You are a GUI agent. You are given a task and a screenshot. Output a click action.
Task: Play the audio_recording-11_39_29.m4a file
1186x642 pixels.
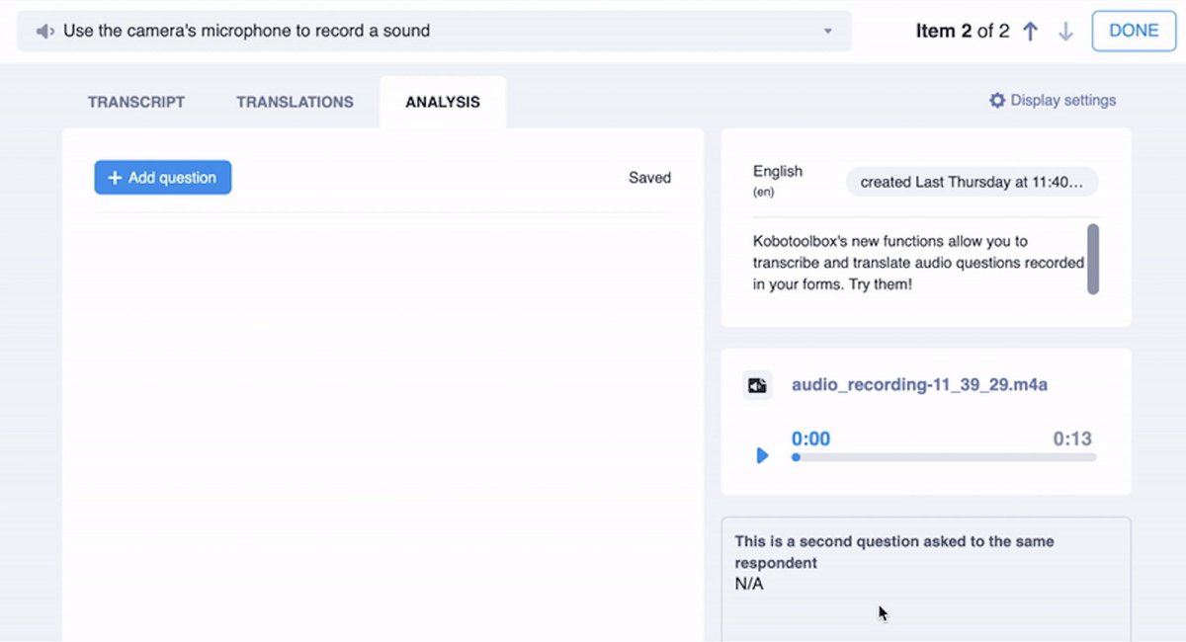pos(762,455)
